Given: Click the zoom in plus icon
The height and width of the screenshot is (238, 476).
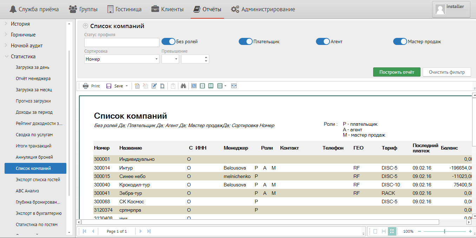Looking at the screenshot, I should coord(470,231).
